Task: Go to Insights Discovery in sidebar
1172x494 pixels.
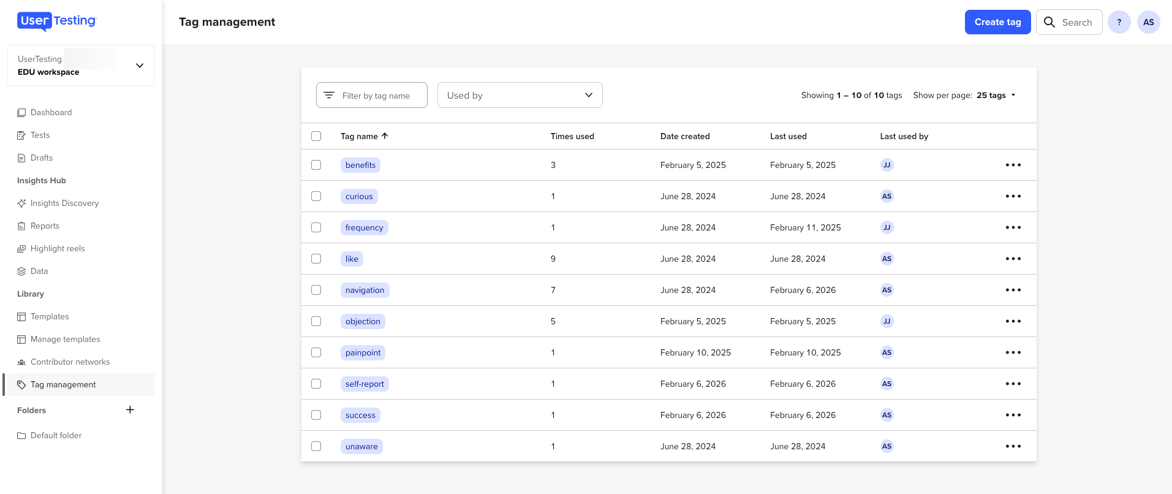Action: 64,203
